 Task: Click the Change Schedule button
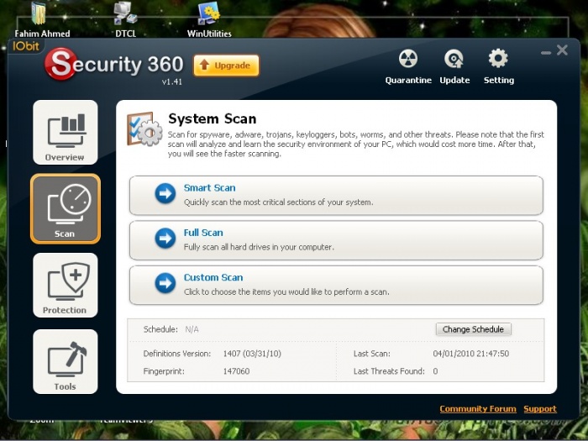coord(473,329)
